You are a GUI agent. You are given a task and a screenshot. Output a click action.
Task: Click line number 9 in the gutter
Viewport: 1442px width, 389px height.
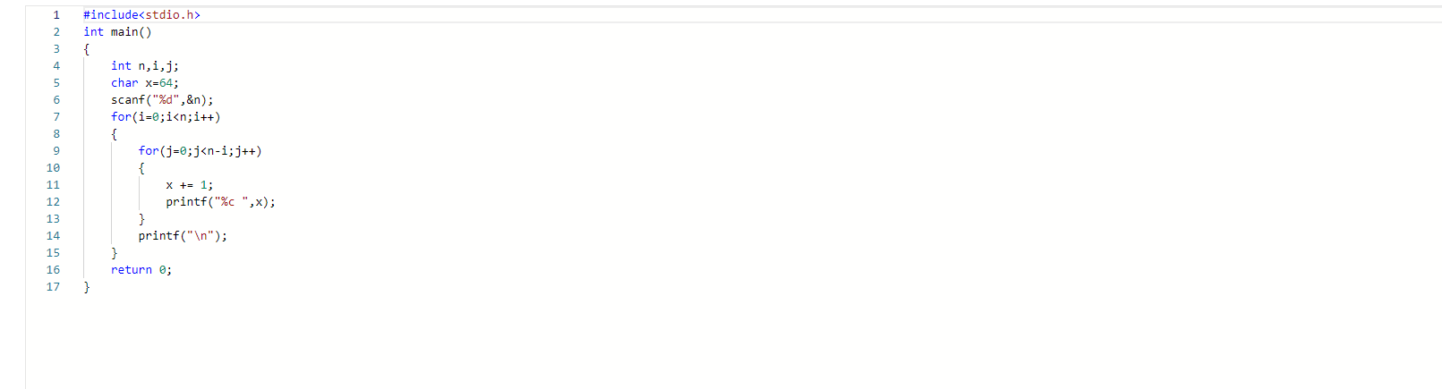pos(56,151)
